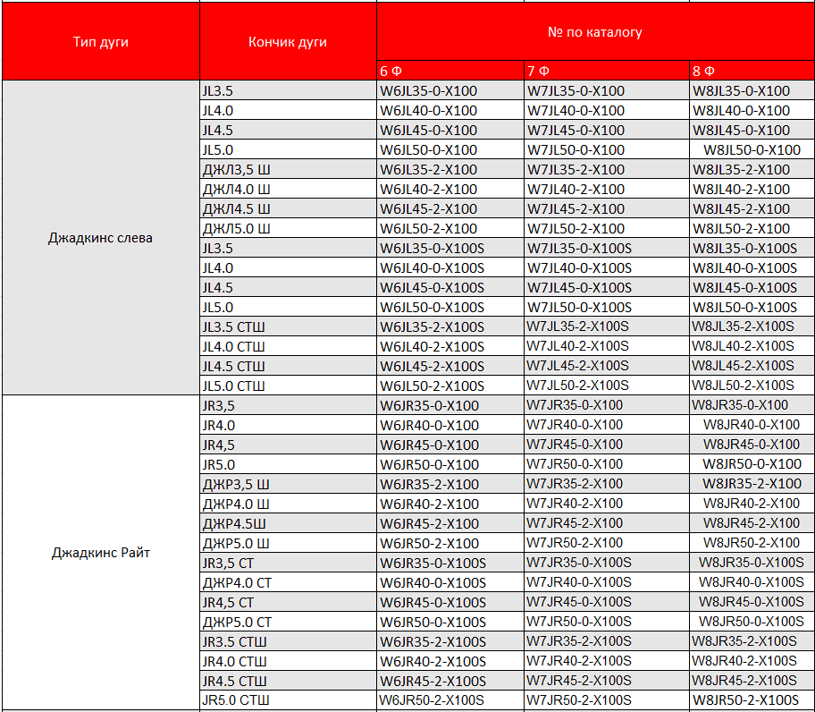The height and width of the screenshot is (712, 815).
Task: Select cell W8JL40-0-X100S
Action: tap(744, 267)
